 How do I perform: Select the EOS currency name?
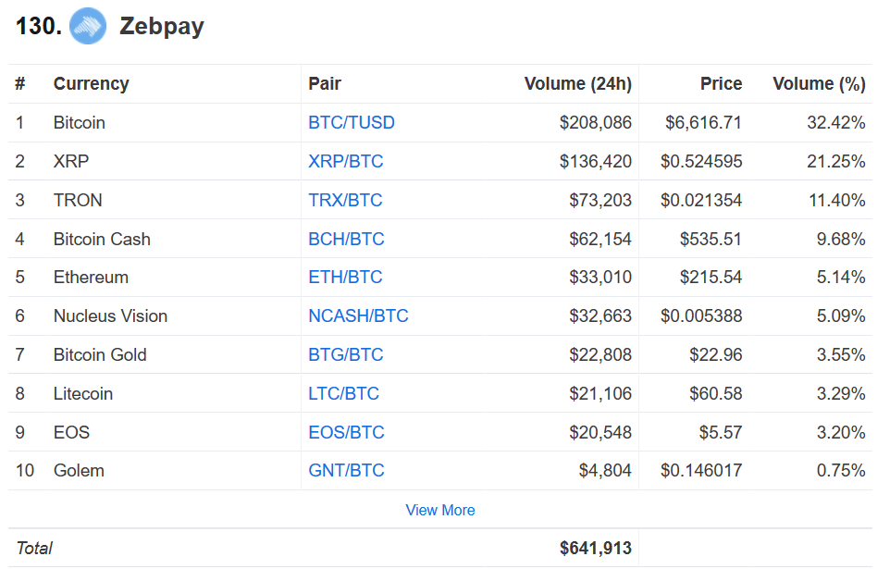coord(71,432)
